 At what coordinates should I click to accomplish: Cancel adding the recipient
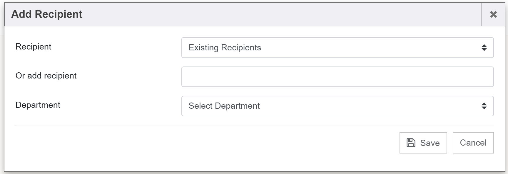[x=473, y=143]
